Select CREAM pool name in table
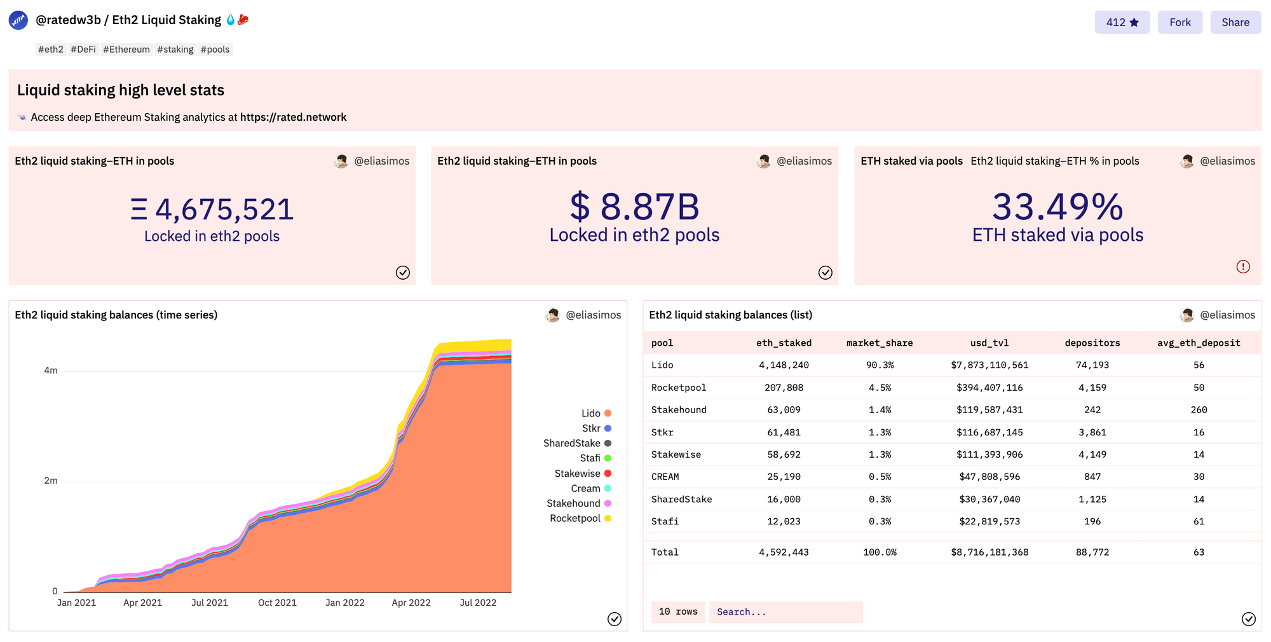This screenshot has height=642, width=1271. coord(665,477)
